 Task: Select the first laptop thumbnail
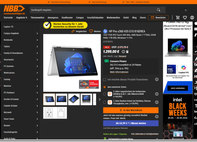[49, 99]
